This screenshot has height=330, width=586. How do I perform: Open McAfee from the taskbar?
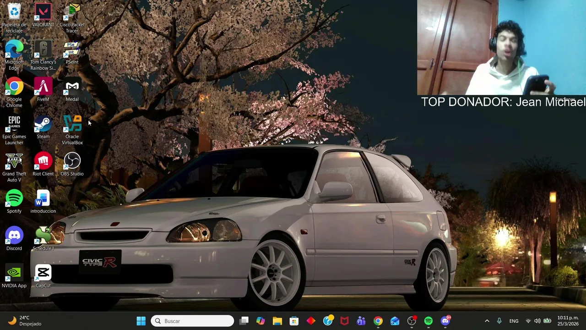click(344, 321)
